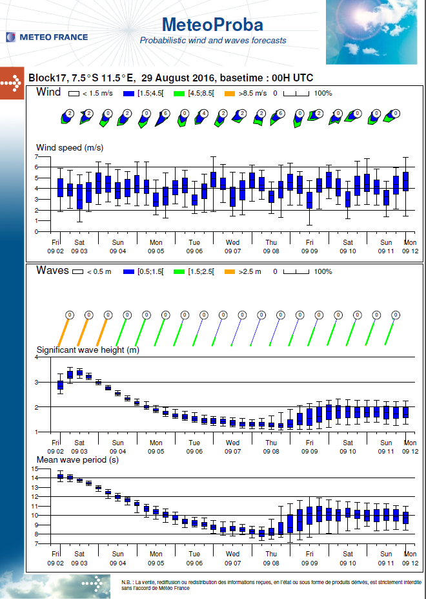Click the orange '>8.5 m/s' wind legend swatch
This screenshot has height=599, width=426.
pyautogui.click(x=227, y=94)
